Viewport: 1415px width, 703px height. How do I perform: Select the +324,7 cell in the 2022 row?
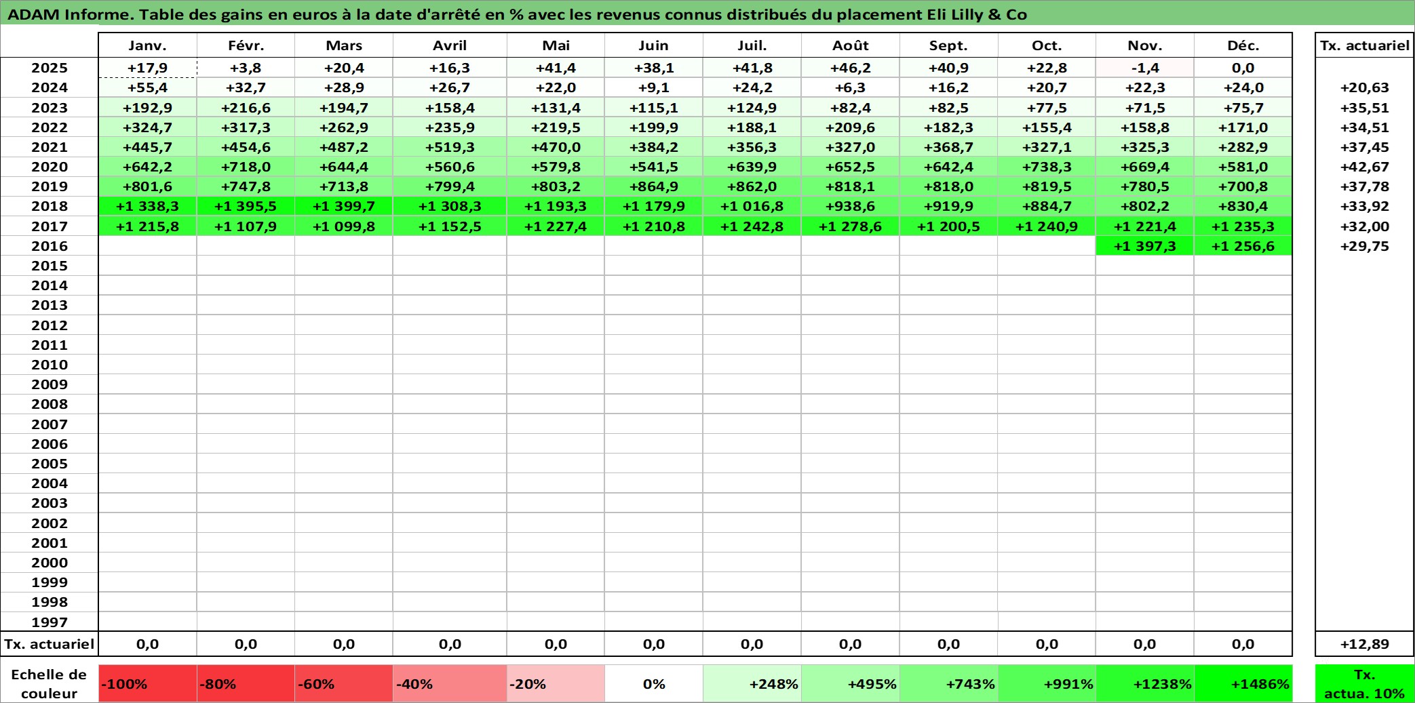(148, 127)
